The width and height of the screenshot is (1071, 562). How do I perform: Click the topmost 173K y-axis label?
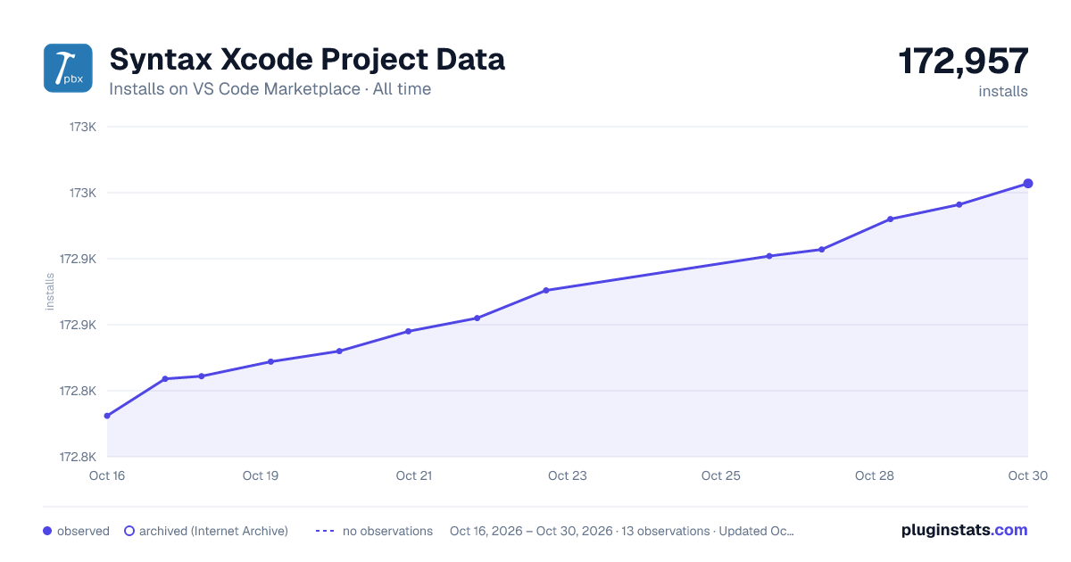(x=83, y=127)
